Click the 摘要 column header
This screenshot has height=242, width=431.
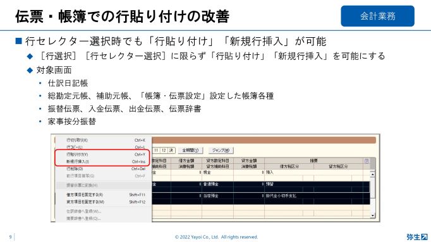[313, 161]
